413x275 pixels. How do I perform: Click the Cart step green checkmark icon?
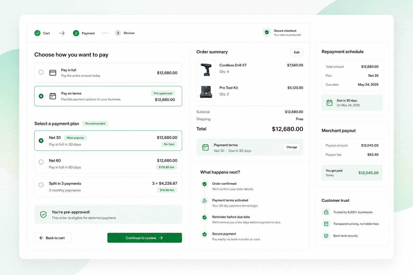[x=37, y=33]
